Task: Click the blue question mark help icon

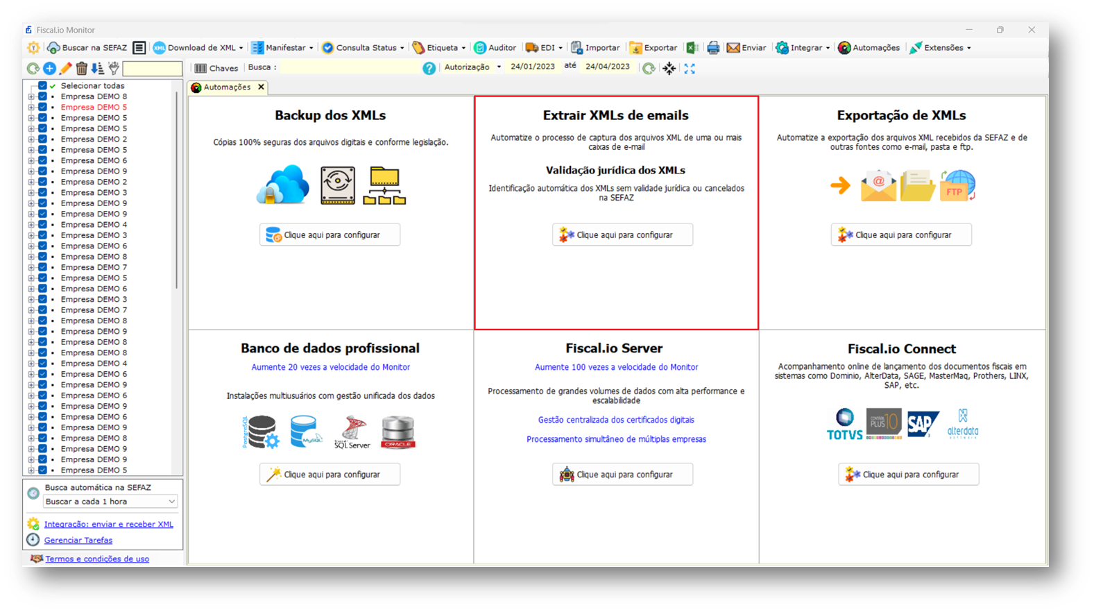Action: coord(429,68)
